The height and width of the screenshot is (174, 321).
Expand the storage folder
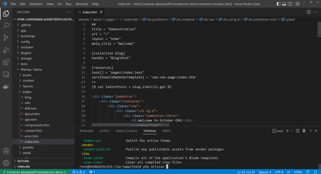[x=43, y=58]
